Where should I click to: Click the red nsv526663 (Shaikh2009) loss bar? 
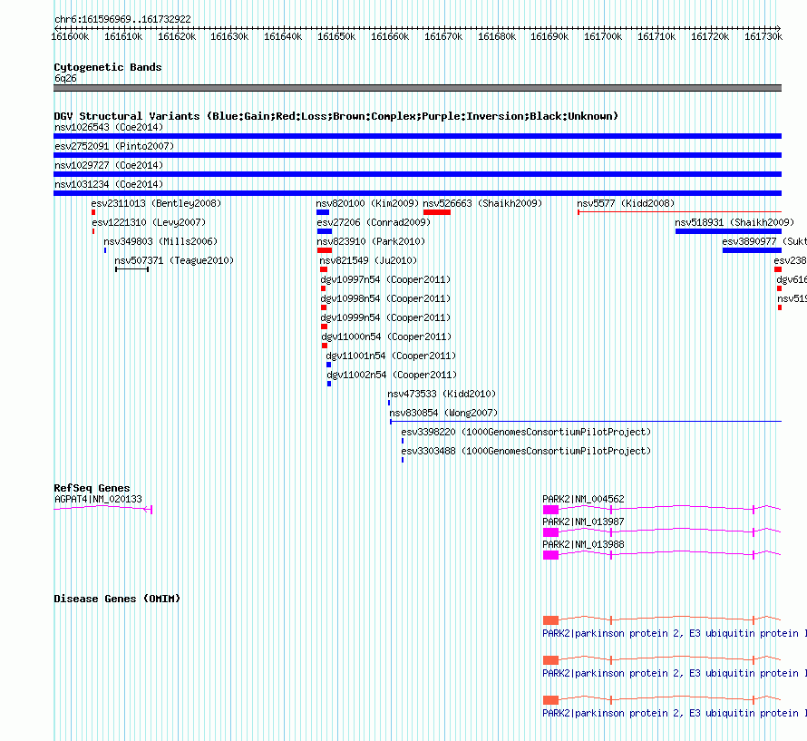point(437,212)
